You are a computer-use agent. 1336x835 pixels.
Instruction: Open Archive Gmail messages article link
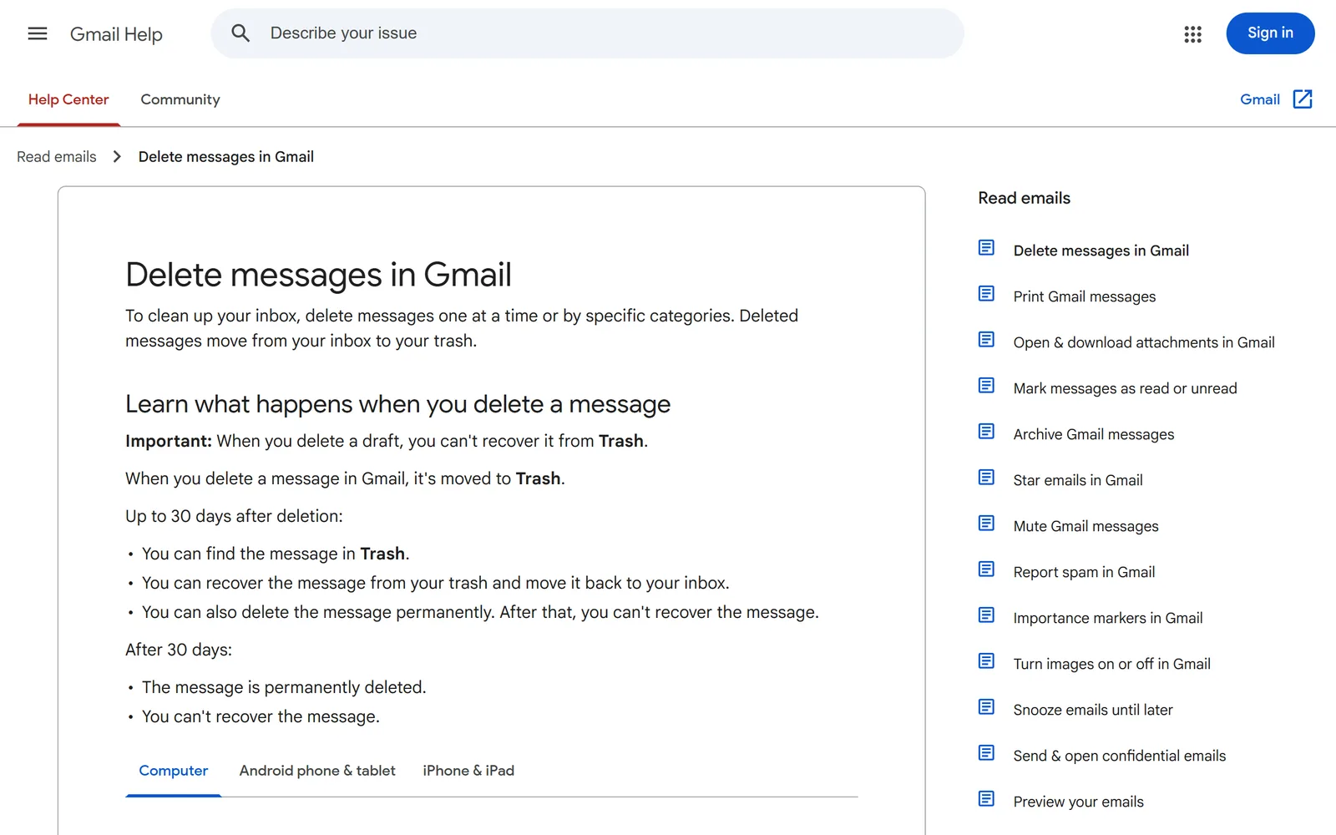coord(1094,434)
